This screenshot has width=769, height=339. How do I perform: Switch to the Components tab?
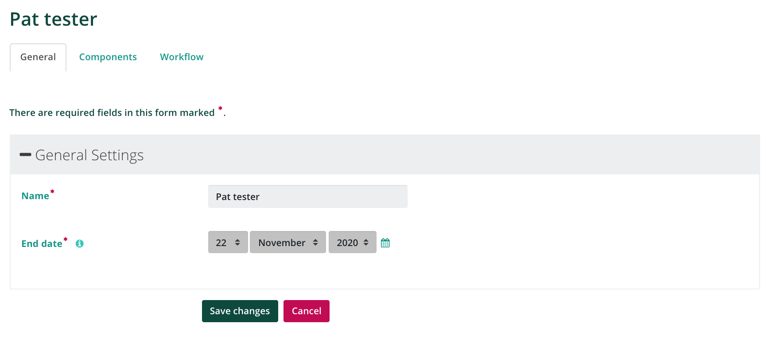pos(108,57)
